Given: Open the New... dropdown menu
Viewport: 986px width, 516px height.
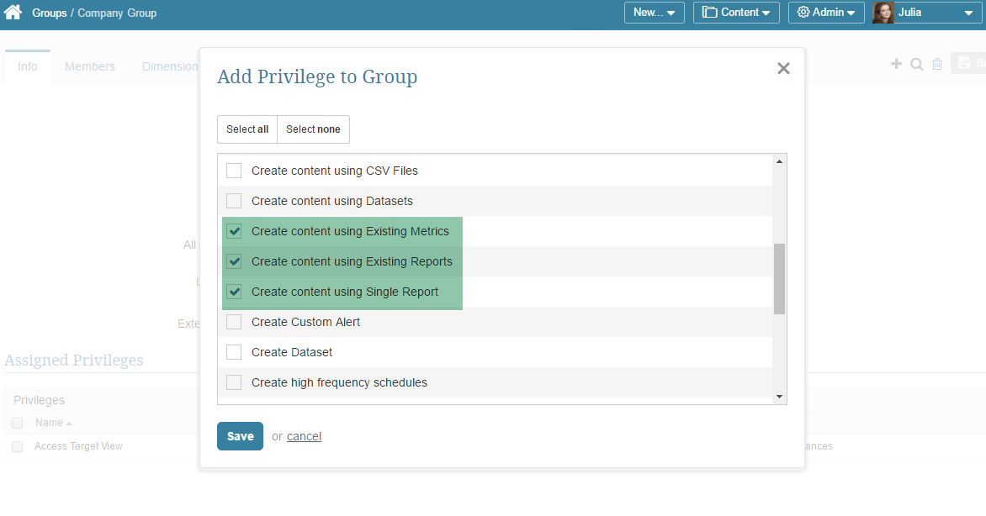Looking at the screenshot, I should click(x=654, y=12).
